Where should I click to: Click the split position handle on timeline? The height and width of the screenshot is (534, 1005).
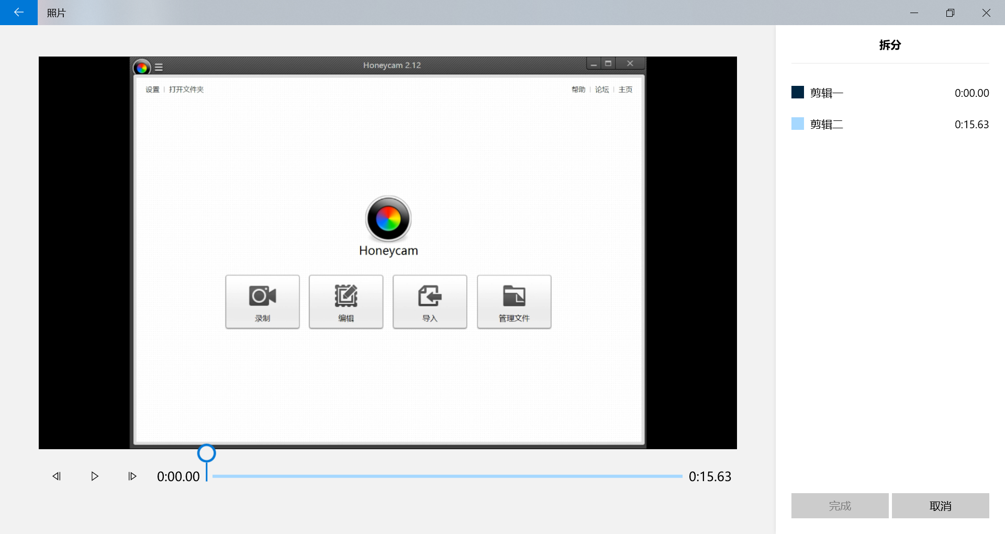[x=207, y=453]
